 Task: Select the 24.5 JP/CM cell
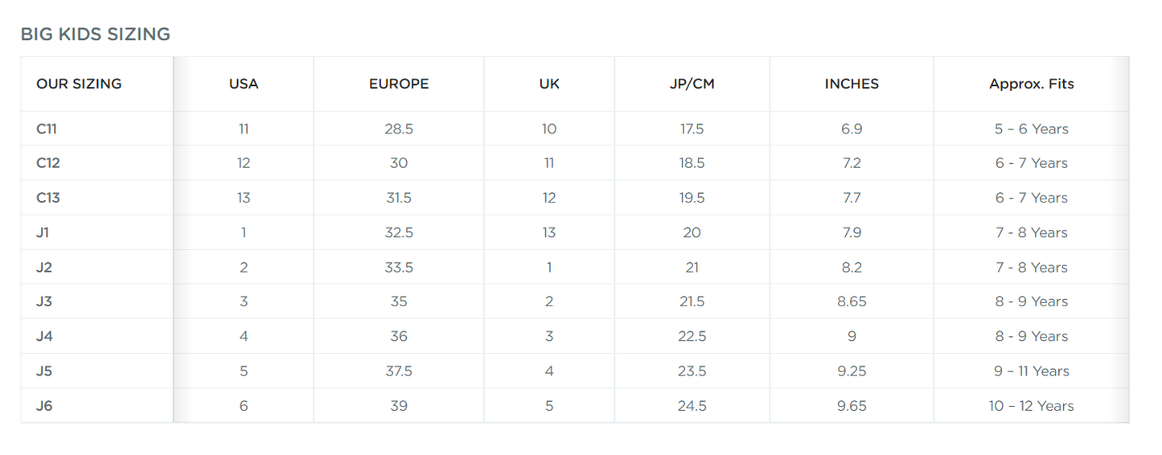(x=692, y=406)
